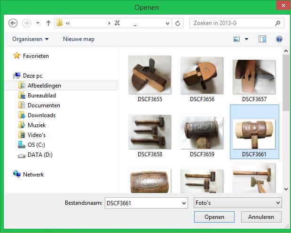Click the Downloads folder icon
The height and width of the screenshot is (233, 291).
(22, 115)
